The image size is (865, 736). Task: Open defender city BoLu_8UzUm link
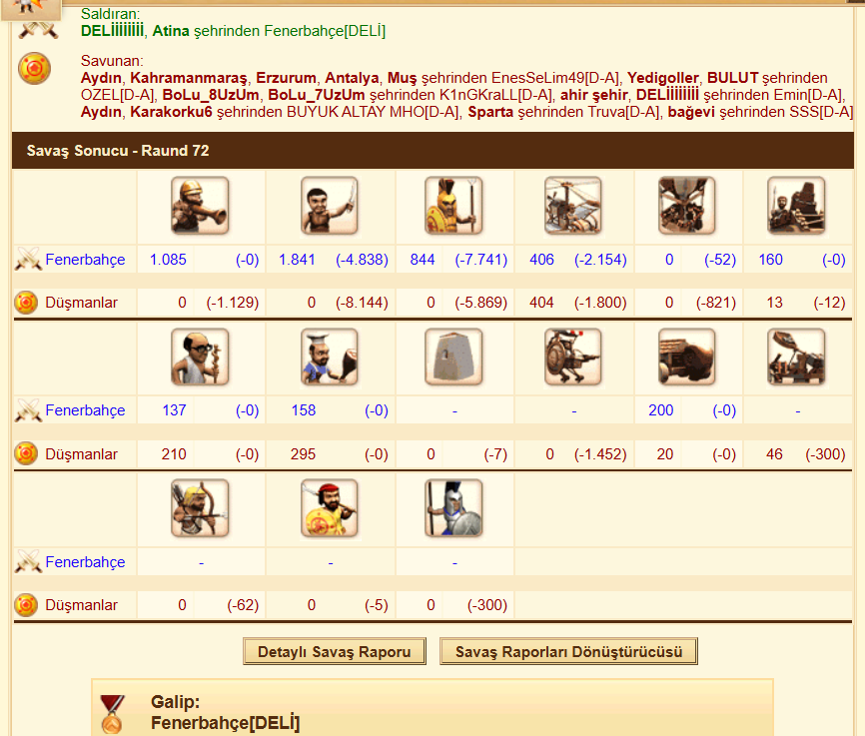(211, 95)
